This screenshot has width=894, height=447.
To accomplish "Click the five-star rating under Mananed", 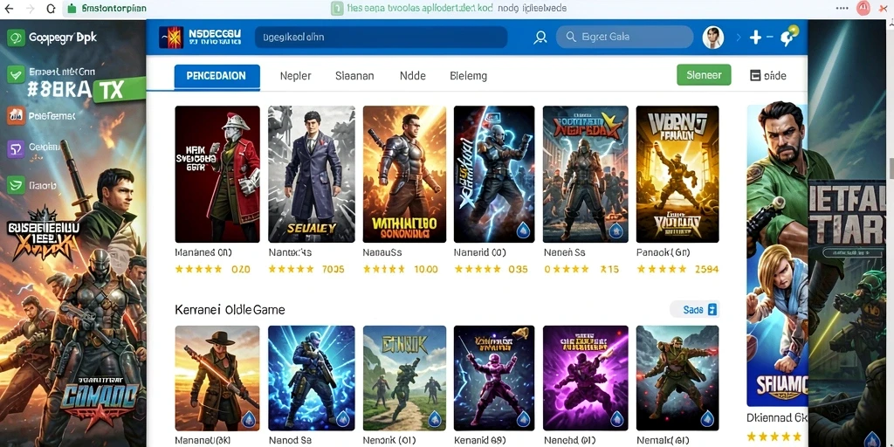I will (x=198, y=269).
